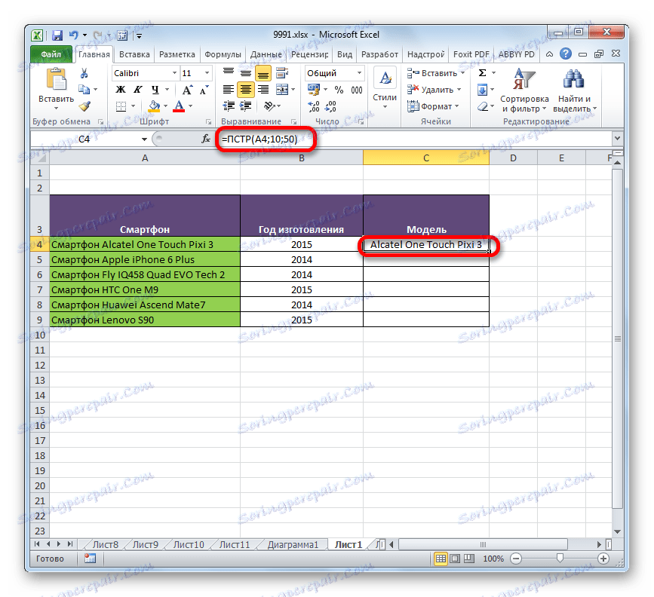Image resolution: width=654 pixels, height=597 pixels.
Task: Open the Стили (Cell Styles) gallery
Action: click(x=384, y=83)
